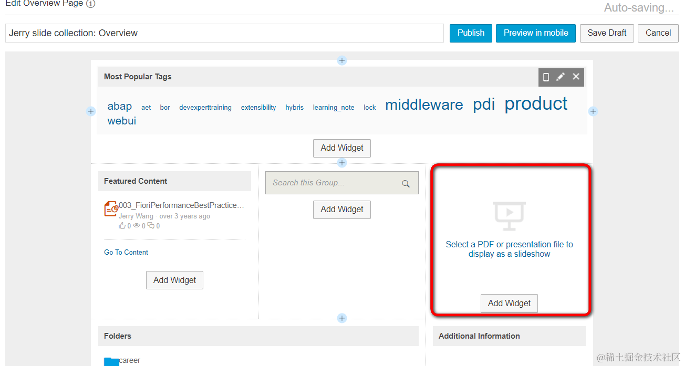Click the Search this Group field

click(342, 183)
